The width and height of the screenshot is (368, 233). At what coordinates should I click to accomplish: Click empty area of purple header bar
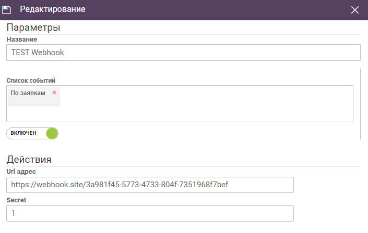coord(209,10)
